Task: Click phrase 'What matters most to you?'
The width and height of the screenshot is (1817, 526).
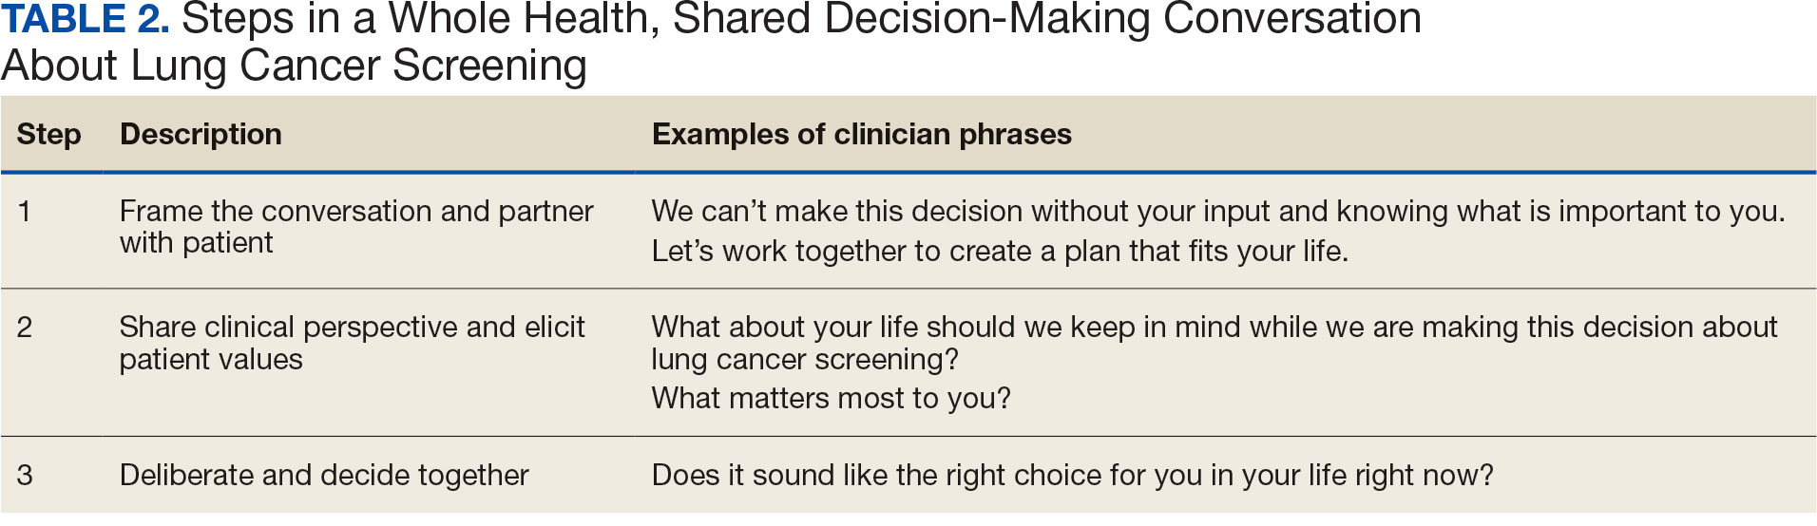Action: coord(831,398)
